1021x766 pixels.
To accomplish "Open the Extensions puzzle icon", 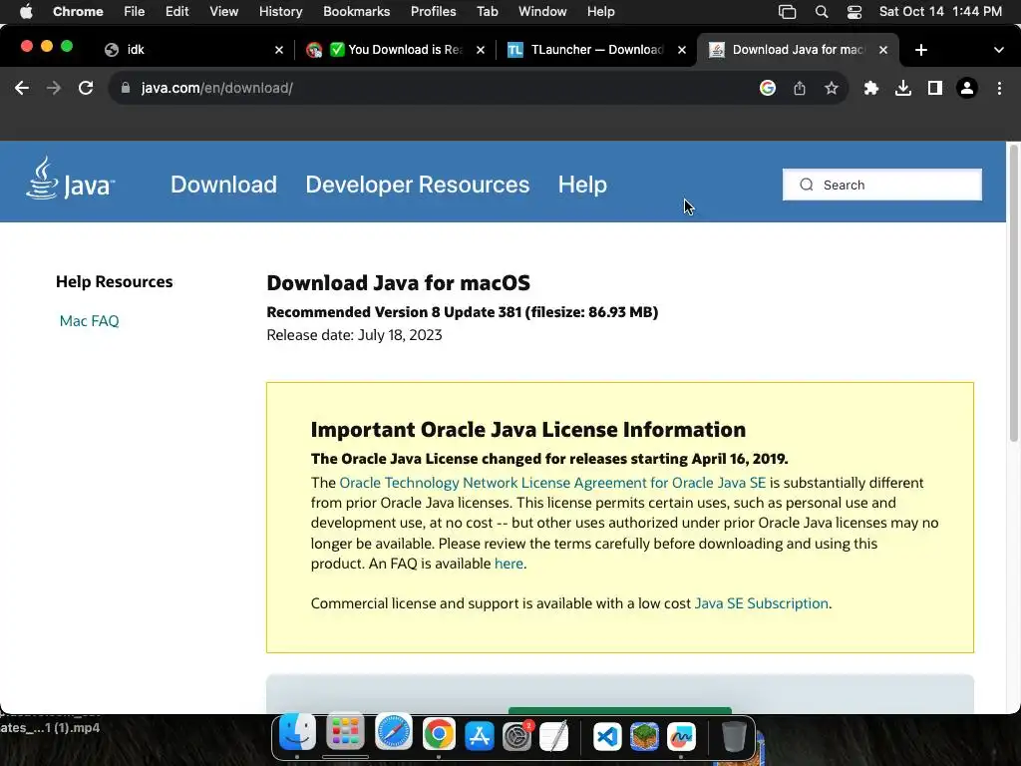I will click(x=871, y=88).
